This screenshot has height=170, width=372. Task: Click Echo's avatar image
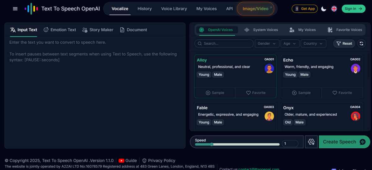point(356,69)
